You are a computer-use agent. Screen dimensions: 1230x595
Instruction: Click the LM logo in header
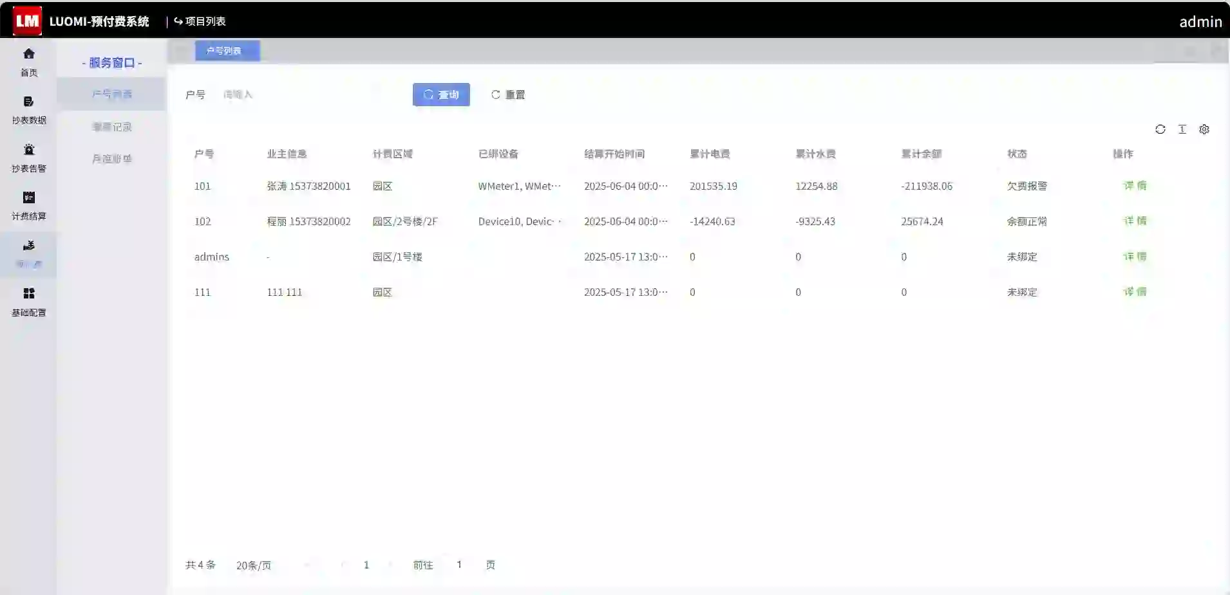(27, 21)
